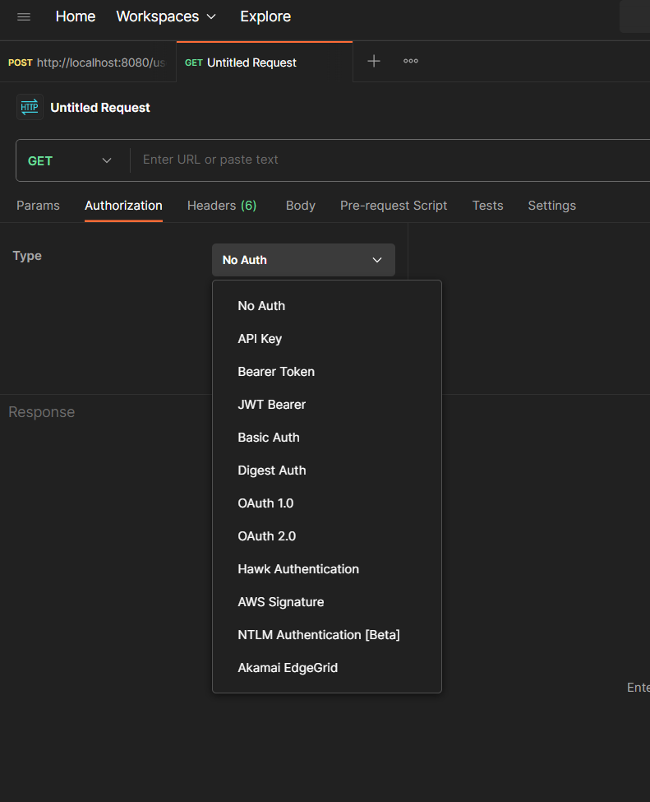Open the Explore page

tap(265, 16)
